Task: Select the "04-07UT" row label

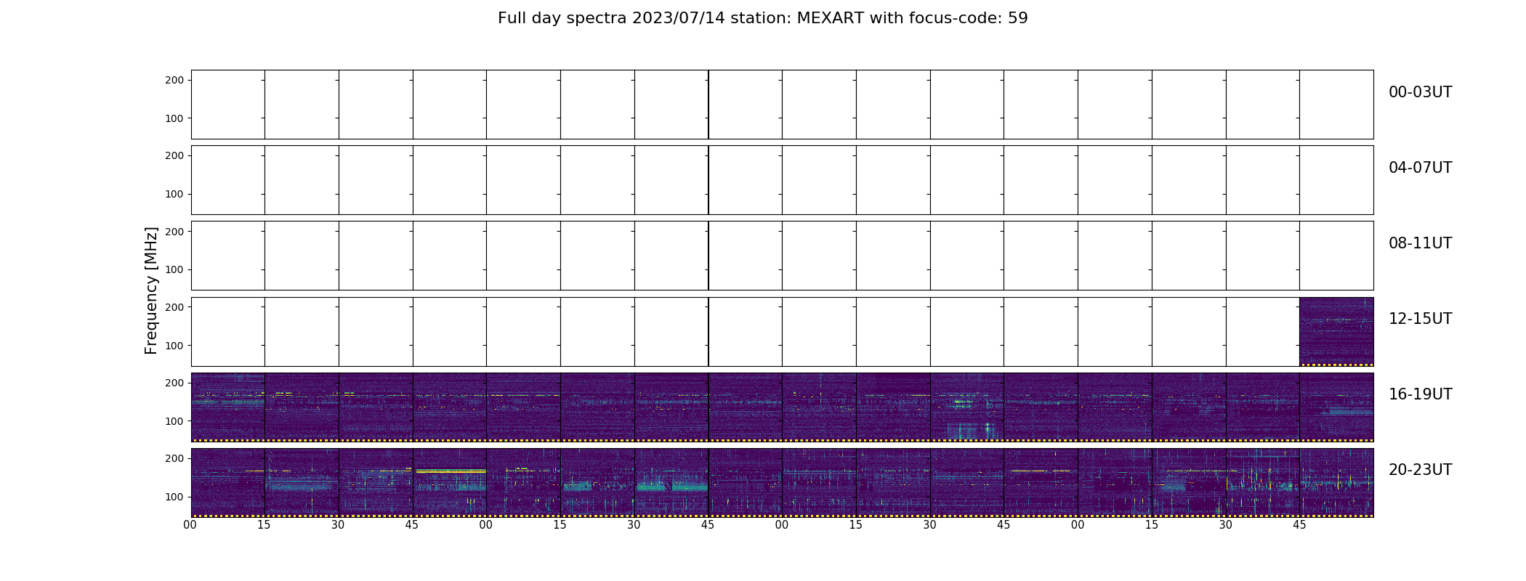Action: (x=1420, y=168)
